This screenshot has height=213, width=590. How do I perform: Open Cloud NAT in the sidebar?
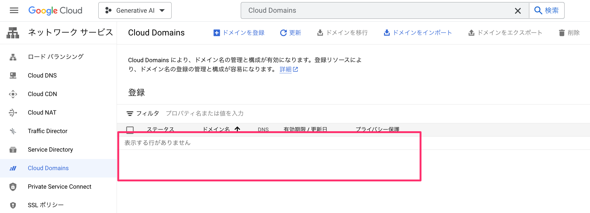click(x=58, y=112)
